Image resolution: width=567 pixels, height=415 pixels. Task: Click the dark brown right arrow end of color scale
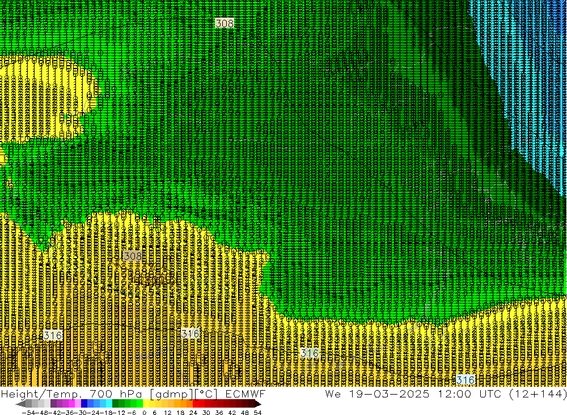[258, 404]
